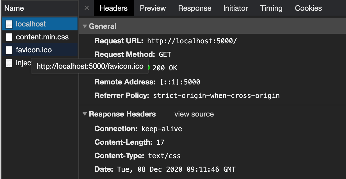Image resolution: width=346 pixels, height=179 pixels.
Task: Switch back to the Headers tab
Action: click(x=113, y=8)
